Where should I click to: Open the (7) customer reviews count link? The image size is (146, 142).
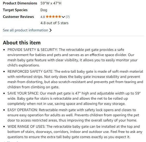click(x=68, y=17)
